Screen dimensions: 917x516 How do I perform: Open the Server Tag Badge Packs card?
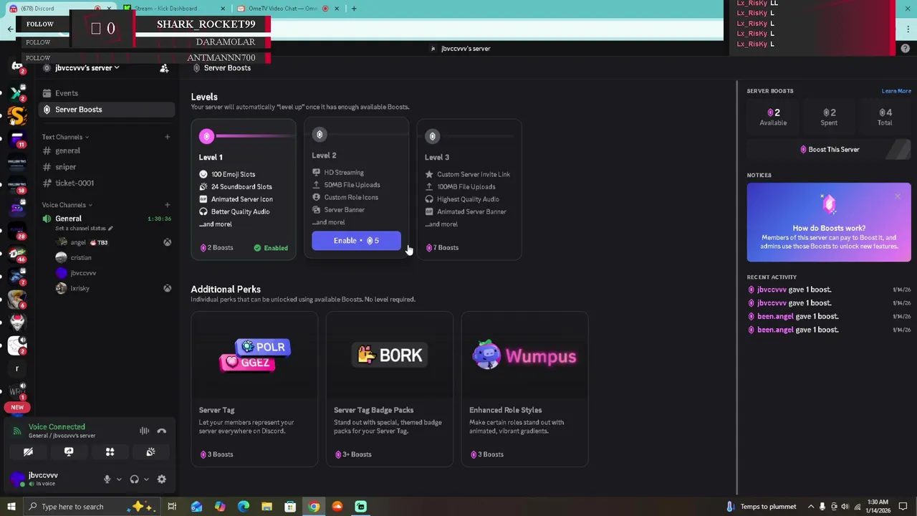[x=390, y=389]
